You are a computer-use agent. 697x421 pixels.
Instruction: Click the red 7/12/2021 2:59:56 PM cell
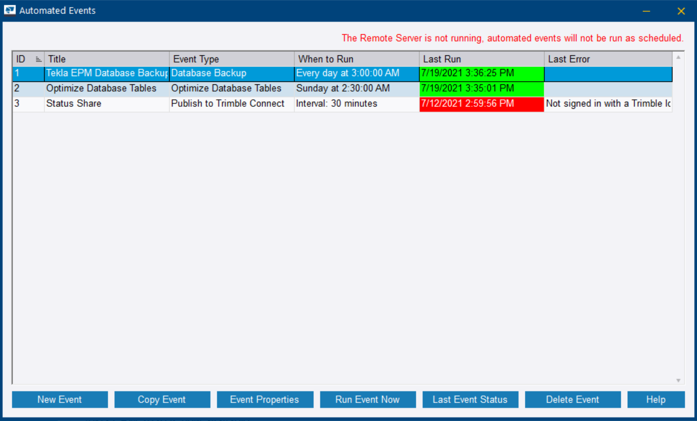pyautogui.click(x=481, y=104)
